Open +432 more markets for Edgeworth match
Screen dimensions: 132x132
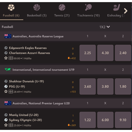click(x=72, y=58)
